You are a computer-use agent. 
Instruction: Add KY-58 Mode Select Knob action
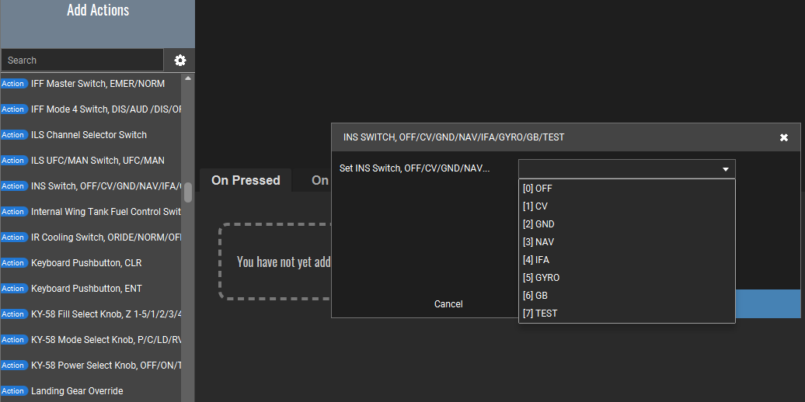point(106,340)
